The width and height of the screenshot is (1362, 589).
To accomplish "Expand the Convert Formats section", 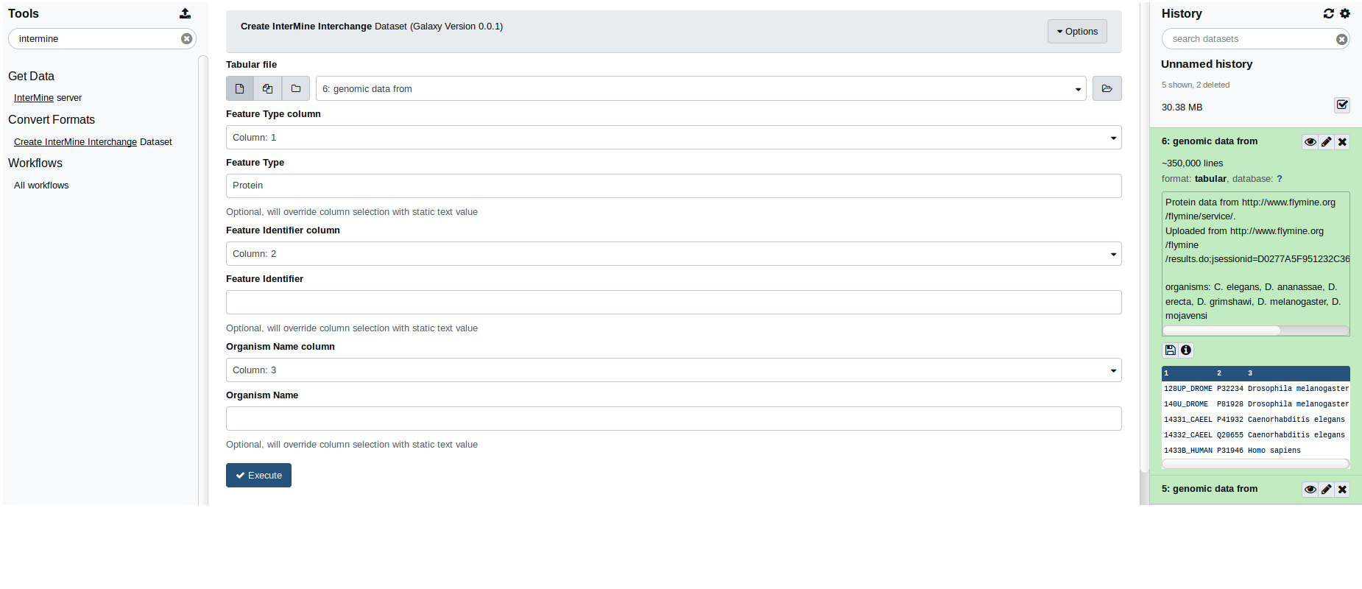I will tap(52, 119).
